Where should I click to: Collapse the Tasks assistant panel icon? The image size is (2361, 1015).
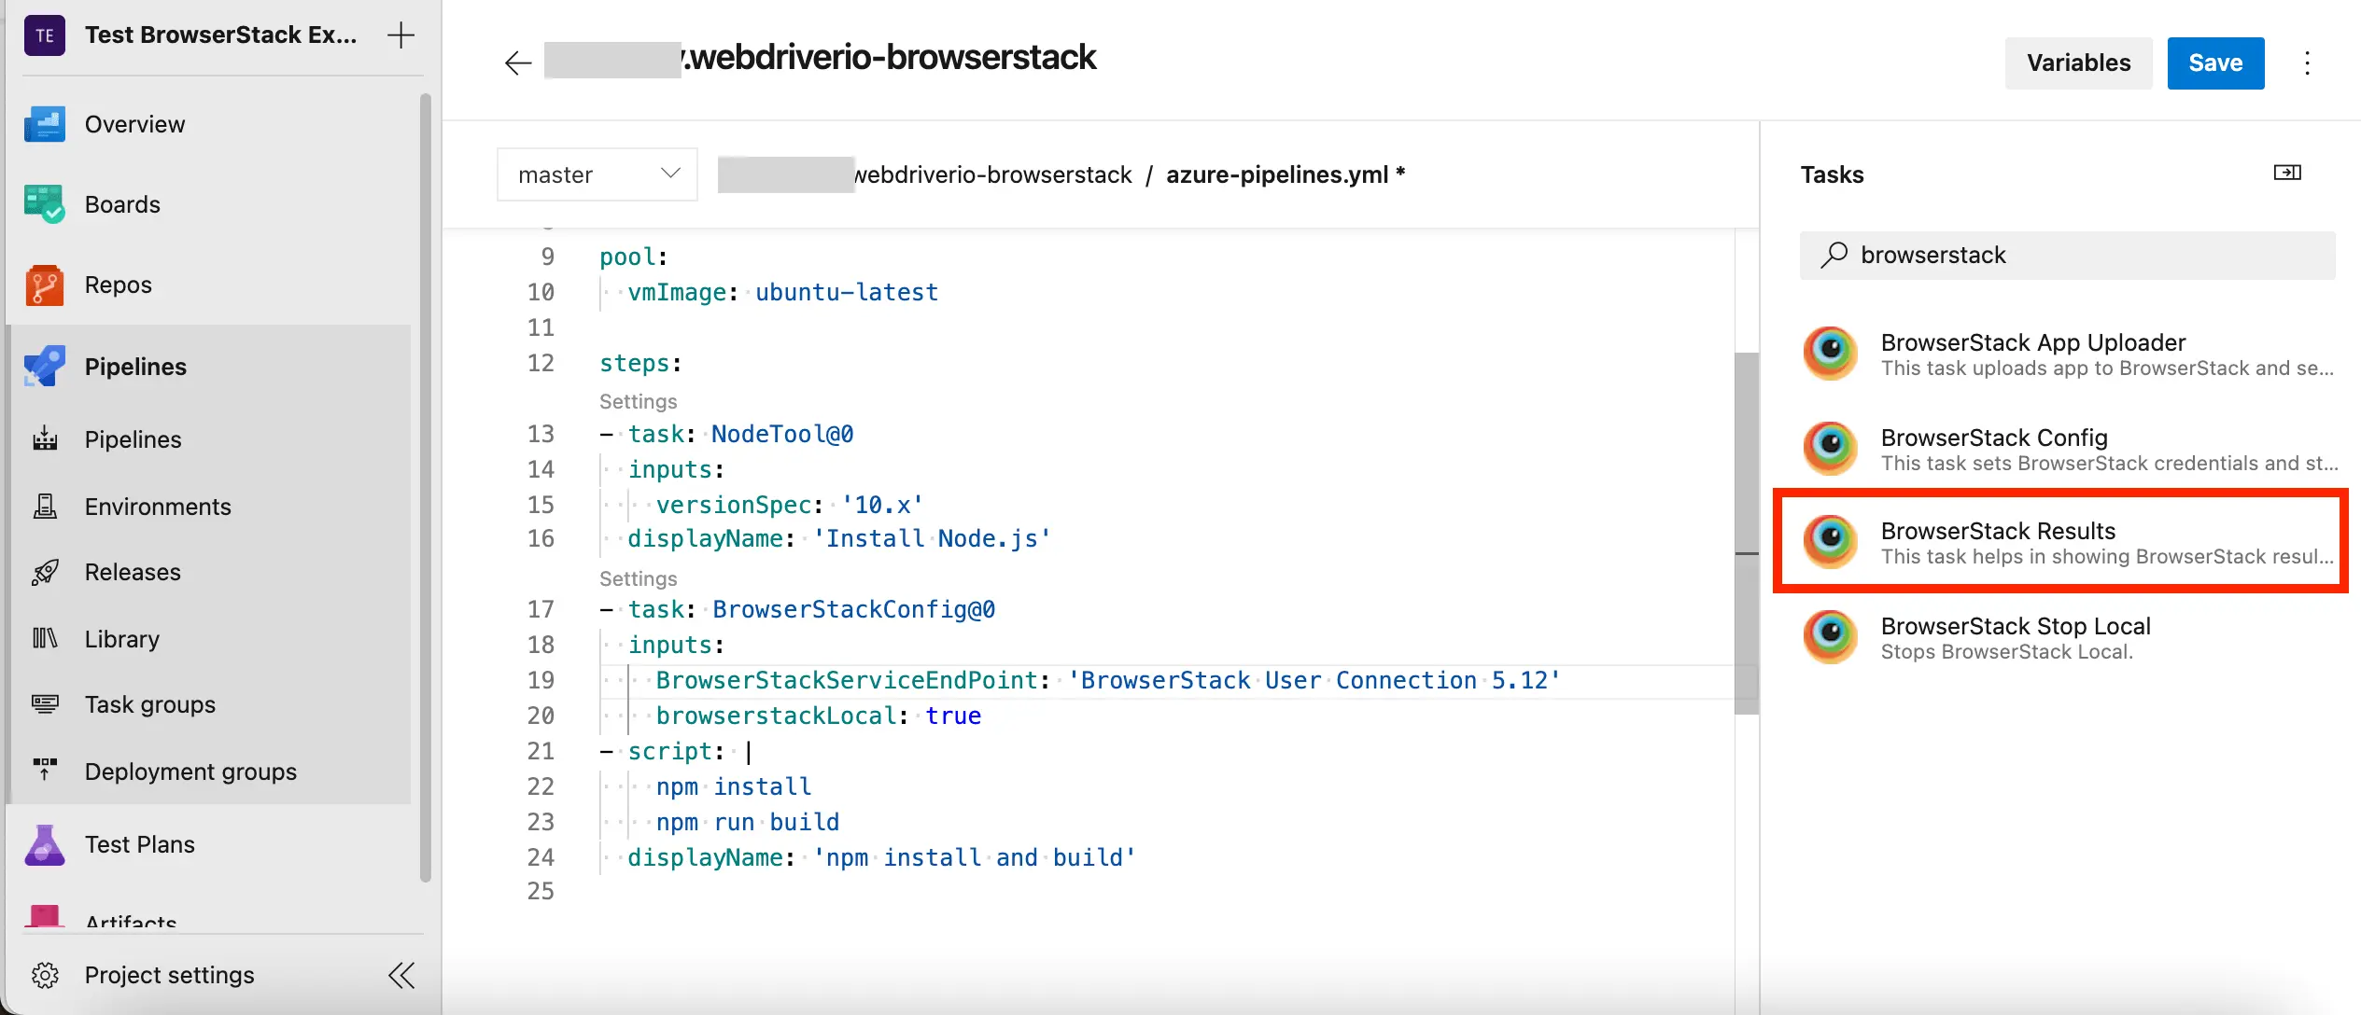click(x=2286, y=173)
